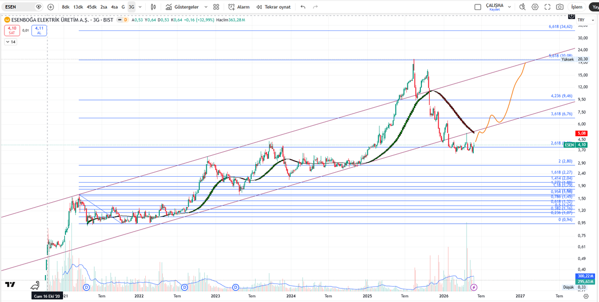Click Kaydet under ÇALIŞMA layout name

pyautogui.click(x=494, y=9)
